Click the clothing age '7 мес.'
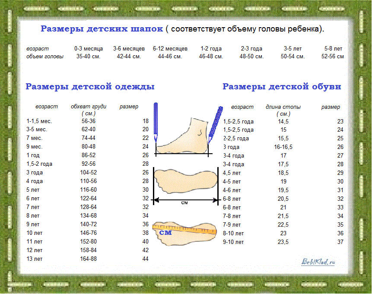The width and height of the screenshot is (372, 294). [x=35, y=138]
